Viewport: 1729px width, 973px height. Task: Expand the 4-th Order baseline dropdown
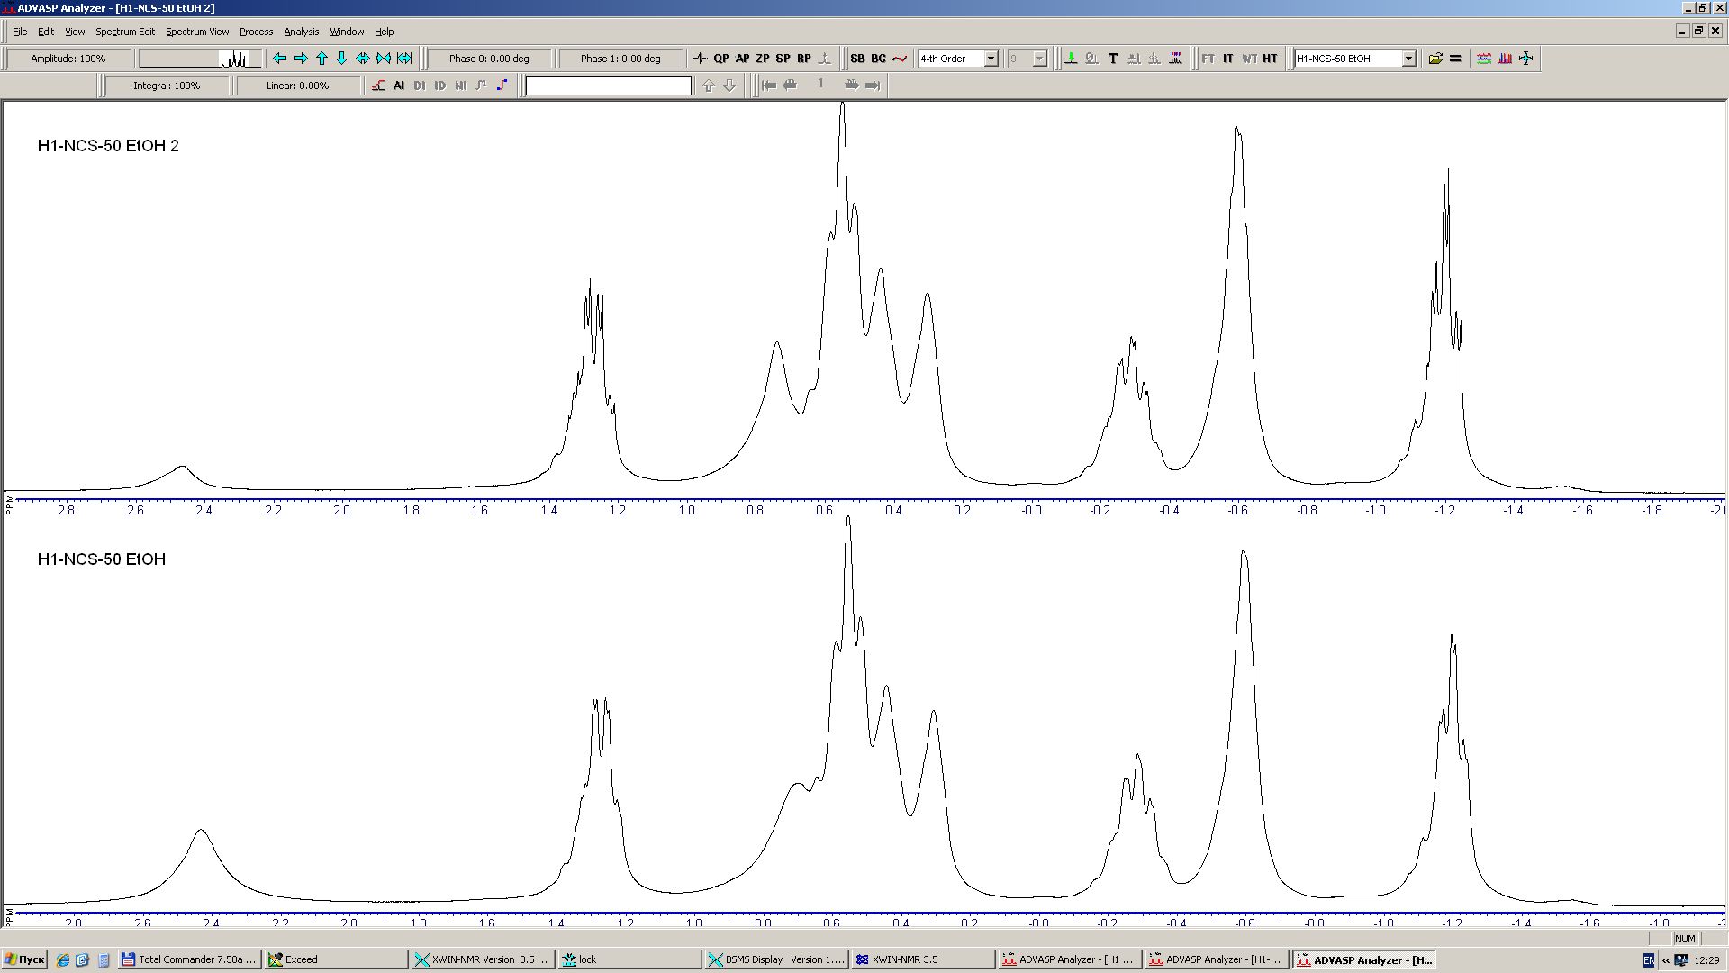(x=991, y=59)
